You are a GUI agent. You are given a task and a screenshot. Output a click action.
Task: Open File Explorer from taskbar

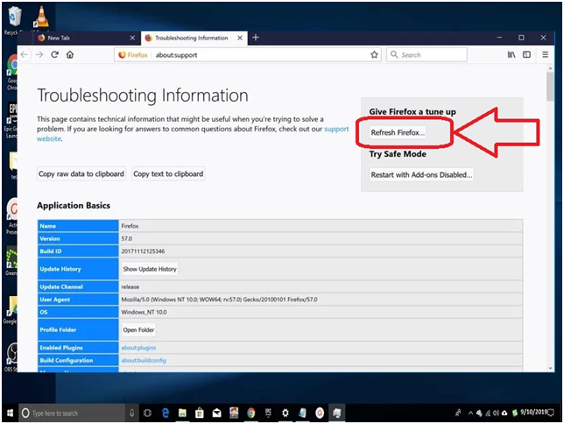click(x=182, y=413)
